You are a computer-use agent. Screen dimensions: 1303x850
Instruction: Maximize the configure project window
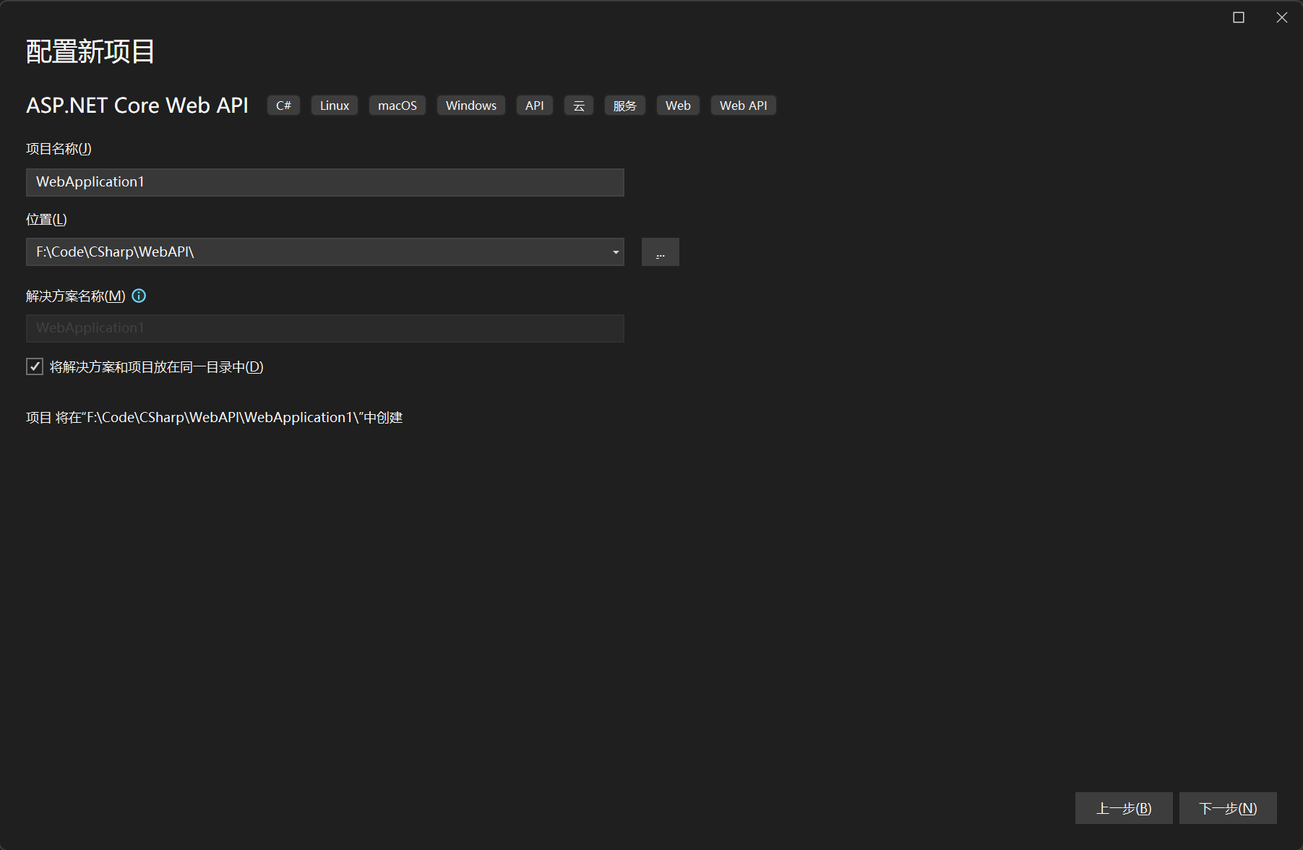1239,17
